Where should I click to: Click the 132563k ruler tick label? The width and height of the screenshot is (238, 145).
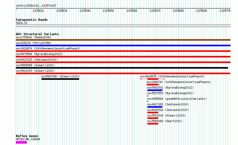(x=62, y=11)
